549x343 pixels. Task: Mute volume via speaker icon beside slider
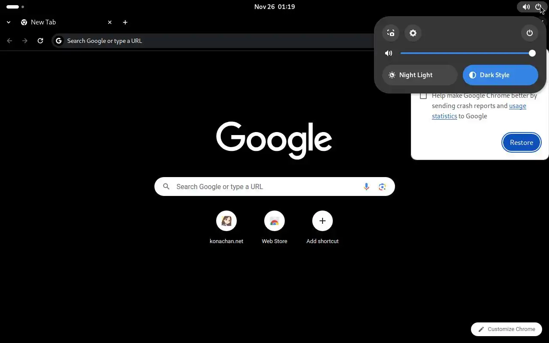point(389,53)
